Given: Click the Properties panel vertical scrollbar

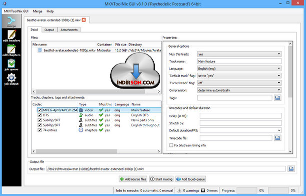Looking at the screenshot, I should pyautogui.click(x=290, y=98).
